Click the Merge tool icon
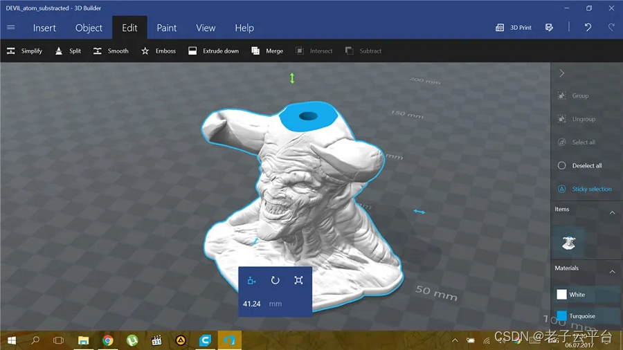The width and height of the screenshot is (623, 350). pyautogui.click(x=255, y=50)
